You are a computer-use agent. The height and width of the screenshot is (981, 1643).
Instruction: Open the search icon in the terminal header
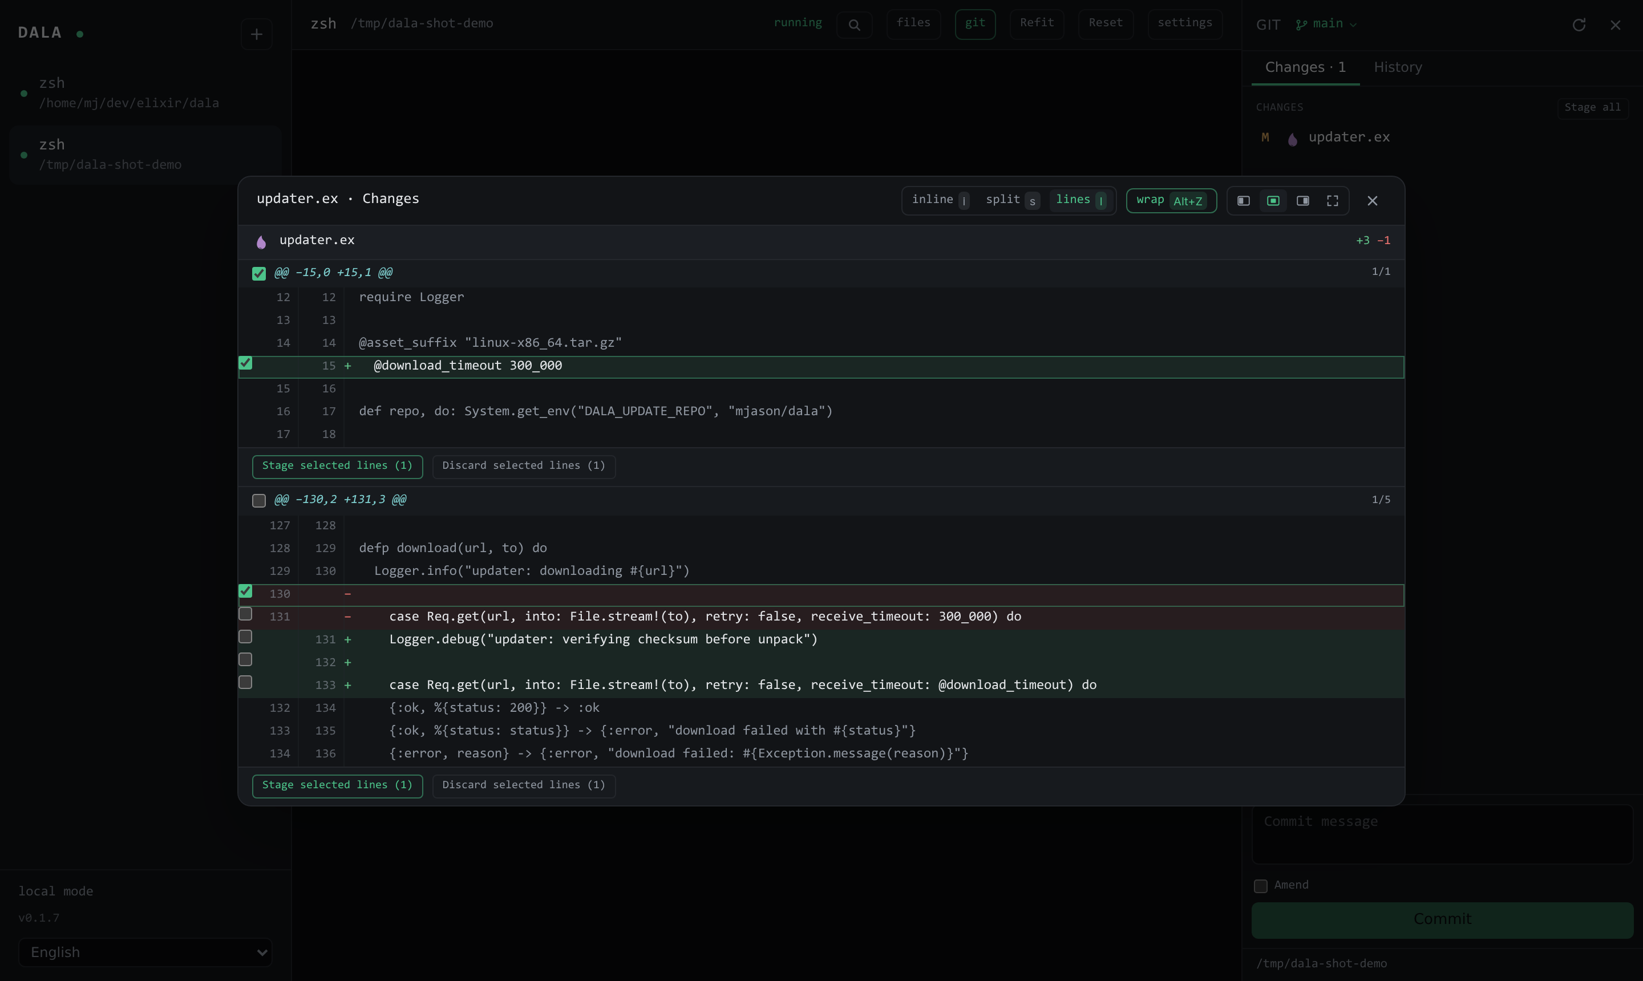(854, 25)
